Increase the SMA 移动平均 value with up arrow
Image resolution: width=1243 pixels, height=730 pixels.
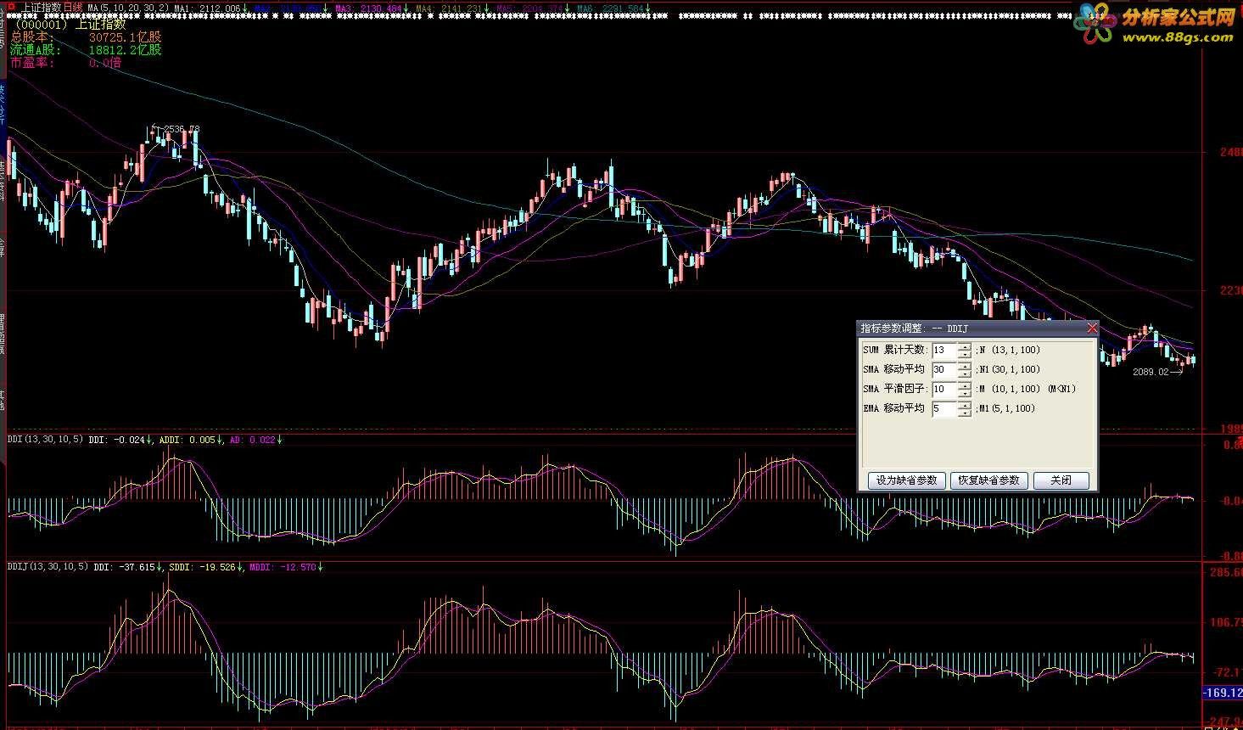click(x=965, y=366)
